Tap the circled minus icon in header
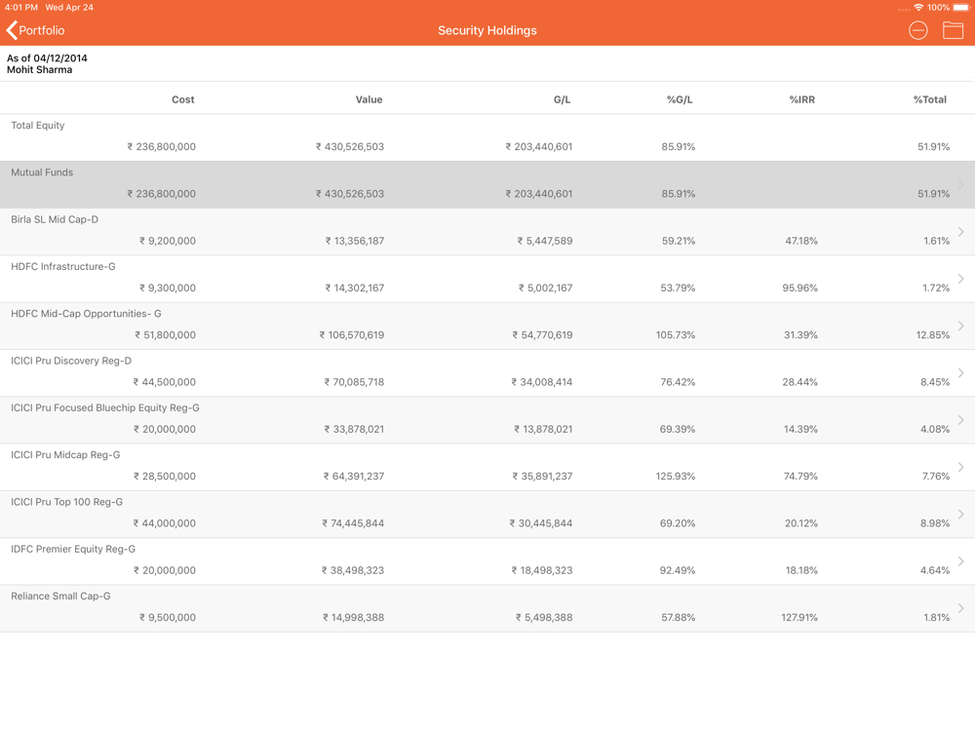The height and width of the screenshot is (731, 975). tap(917, 30)
